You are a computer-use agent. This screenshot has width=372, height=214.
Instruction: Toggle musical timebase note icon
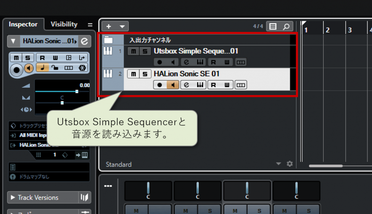coord(43,67)
